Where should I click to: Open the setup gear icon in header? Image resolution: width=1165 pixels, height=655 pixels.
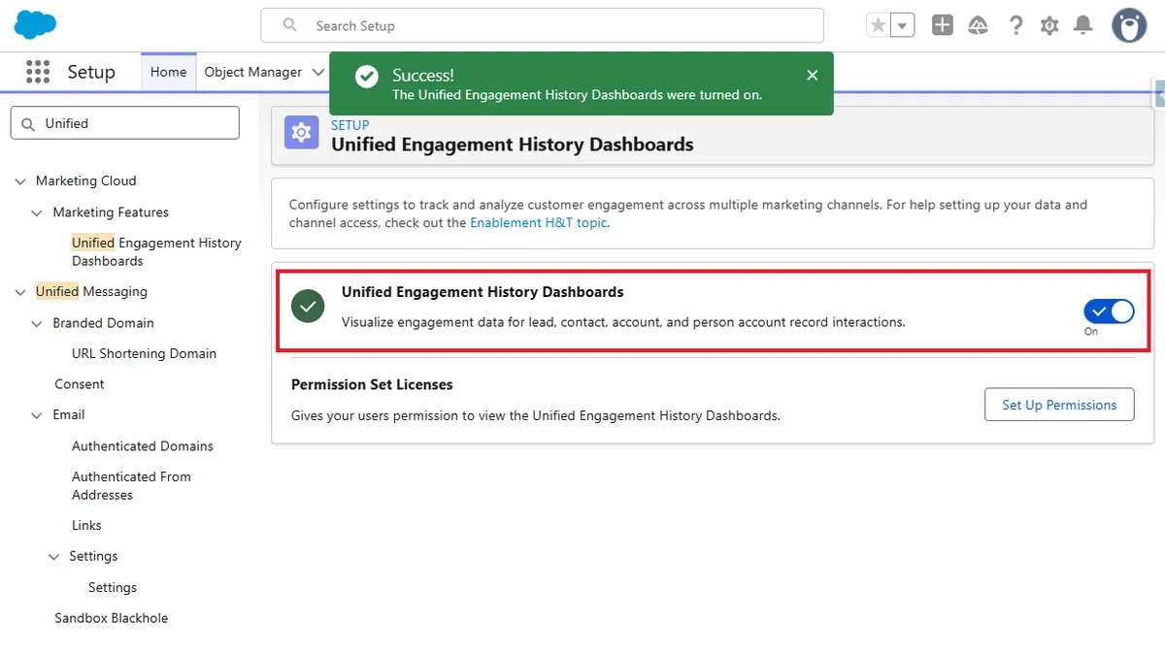coord(1049,26)
